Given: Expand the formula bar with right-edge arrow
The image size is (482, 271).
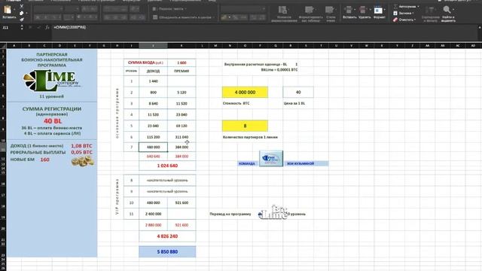Looking at the screenshot, I should 480,27.
